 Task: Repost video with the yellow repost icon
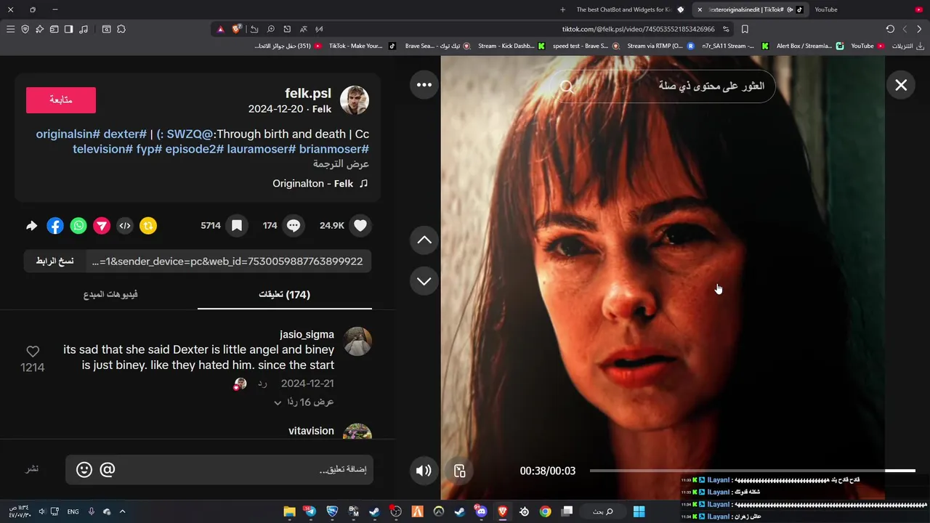[x=148, y=226]
